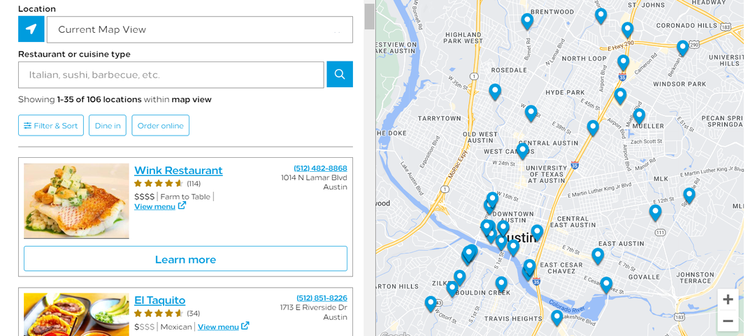Open the Filter & Sort options
Viewport: 755px width, 336px height.
click(51, 125)
